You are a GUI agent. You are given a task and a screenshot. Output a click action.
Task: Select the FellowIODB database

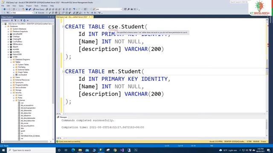click(17, 54)
